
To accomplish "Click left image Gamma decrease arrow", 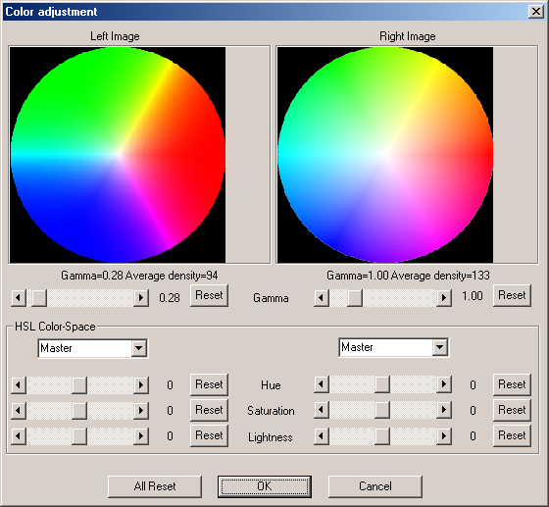I will [19, 298].
